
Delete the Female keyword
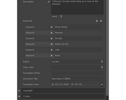point(52,39)
